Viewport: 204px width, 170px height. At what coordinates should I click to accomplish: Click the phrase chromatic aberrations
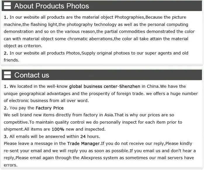click(90, 39)
